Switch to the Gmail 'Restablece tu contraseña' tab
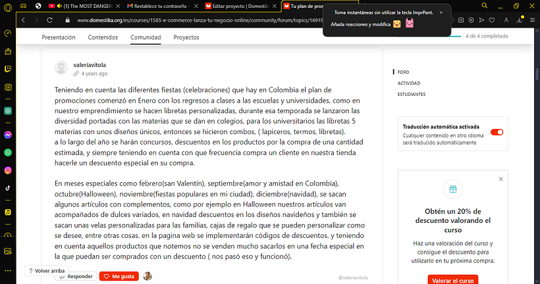Image resolution: width=540 pixels, height=284 pixels. (162, 6)
